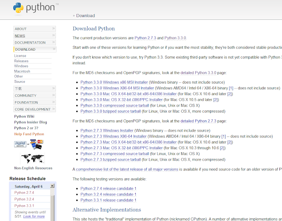This screenshot has height=221, width=282.
Task: Click the Release Schedule scrollbar track
Action: pos(52,205)
